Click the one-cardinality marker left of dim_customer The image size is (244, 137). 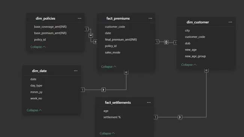tap(175, 43)
